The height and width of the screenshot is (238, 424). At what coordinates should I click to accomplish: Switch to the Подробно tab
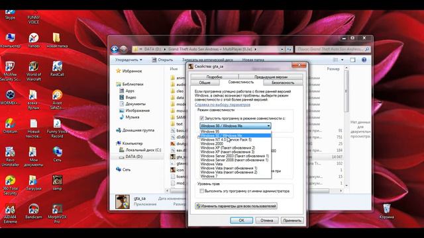(x=215, y=77)
